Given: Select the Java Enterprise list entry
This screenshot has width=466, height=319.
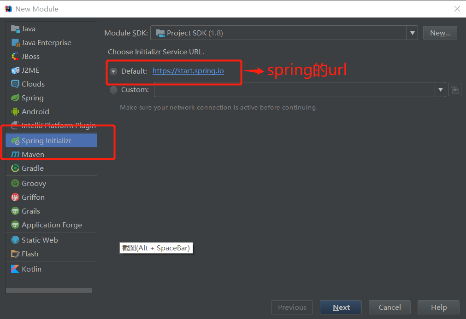Looking at the screenshot, I should [51, 43].
